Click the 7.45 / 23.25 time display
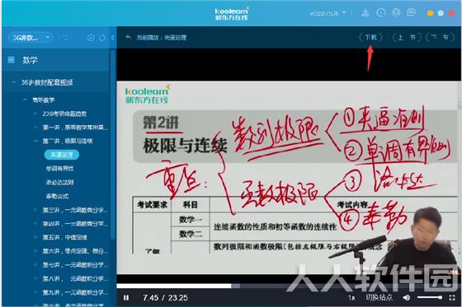Screen dimensions: 462x307 coord(165,298)
